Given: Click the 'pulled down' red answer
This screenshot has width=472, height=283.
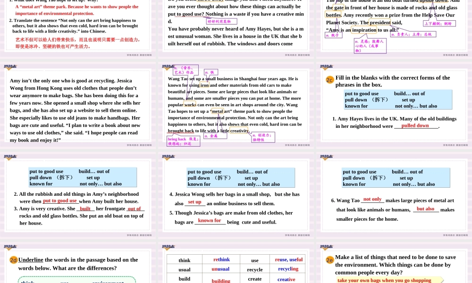Looking at the screenshot, I should point(415,126).
